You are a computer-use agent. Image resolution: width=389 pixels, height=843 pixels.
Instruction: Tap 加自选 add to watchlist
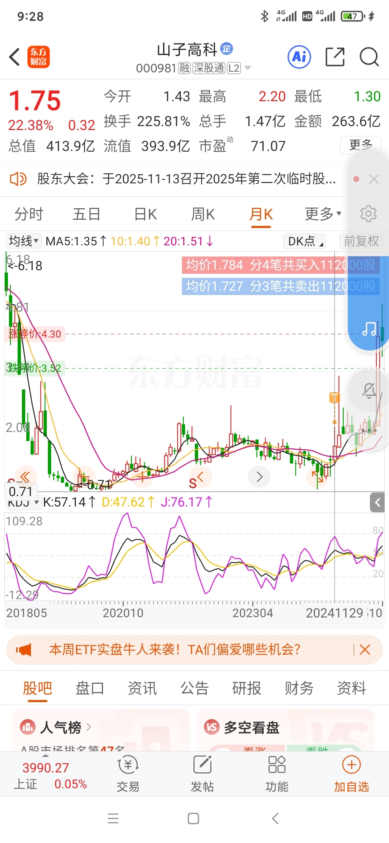pyautogui.click(x=352, y=774)
